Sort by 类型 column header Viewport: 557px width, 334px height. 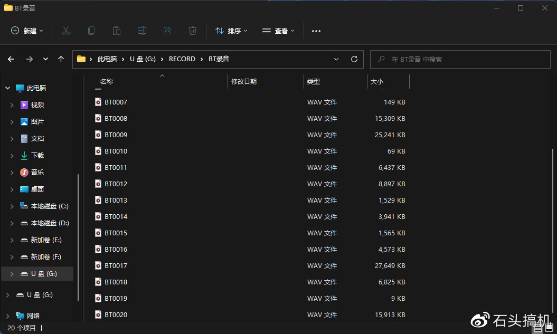313,82
